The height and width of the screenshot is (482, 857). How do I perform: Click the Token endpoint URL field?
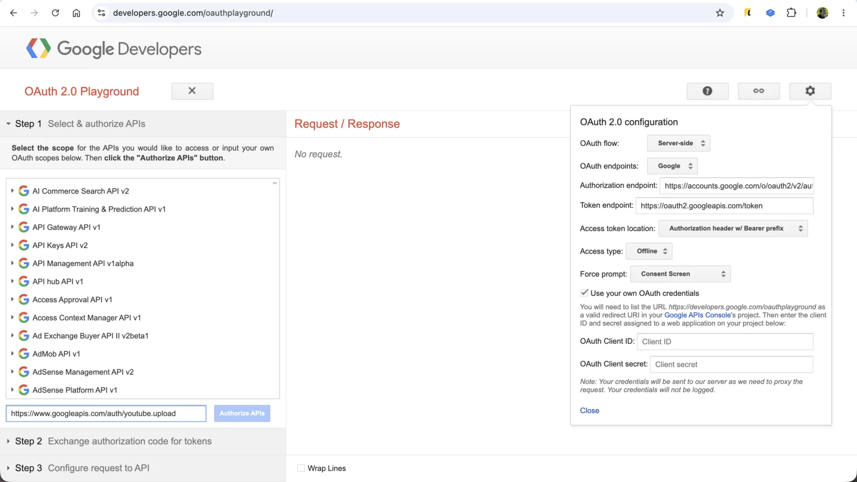[725, 206]
